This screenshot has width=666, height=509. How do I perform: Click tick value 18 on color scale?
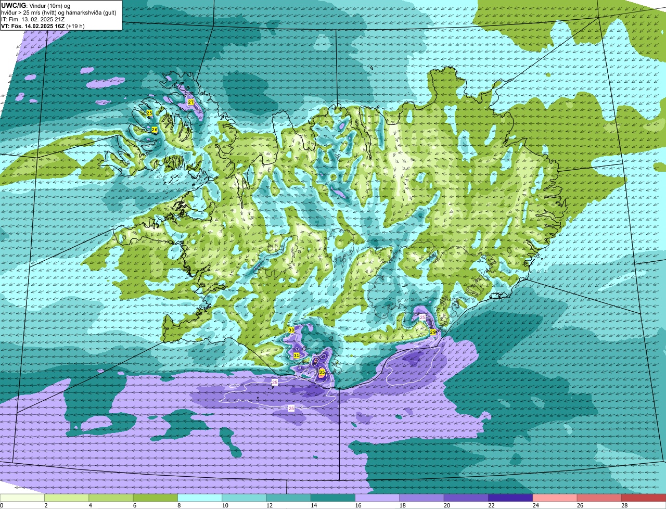402,505
